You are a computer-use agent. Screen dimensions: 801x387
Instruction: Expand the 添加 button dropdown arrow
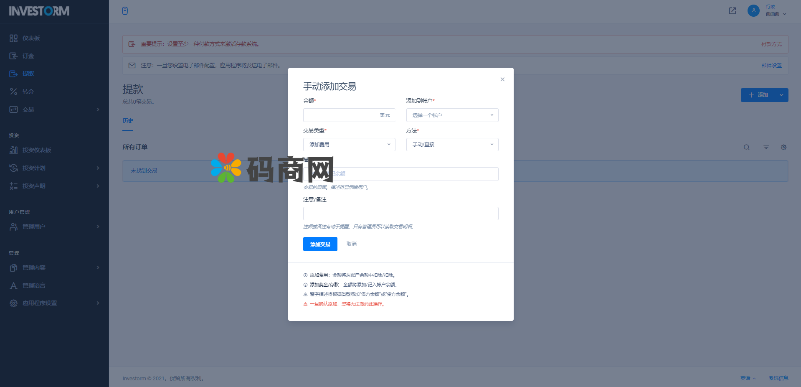click(781, 95)
